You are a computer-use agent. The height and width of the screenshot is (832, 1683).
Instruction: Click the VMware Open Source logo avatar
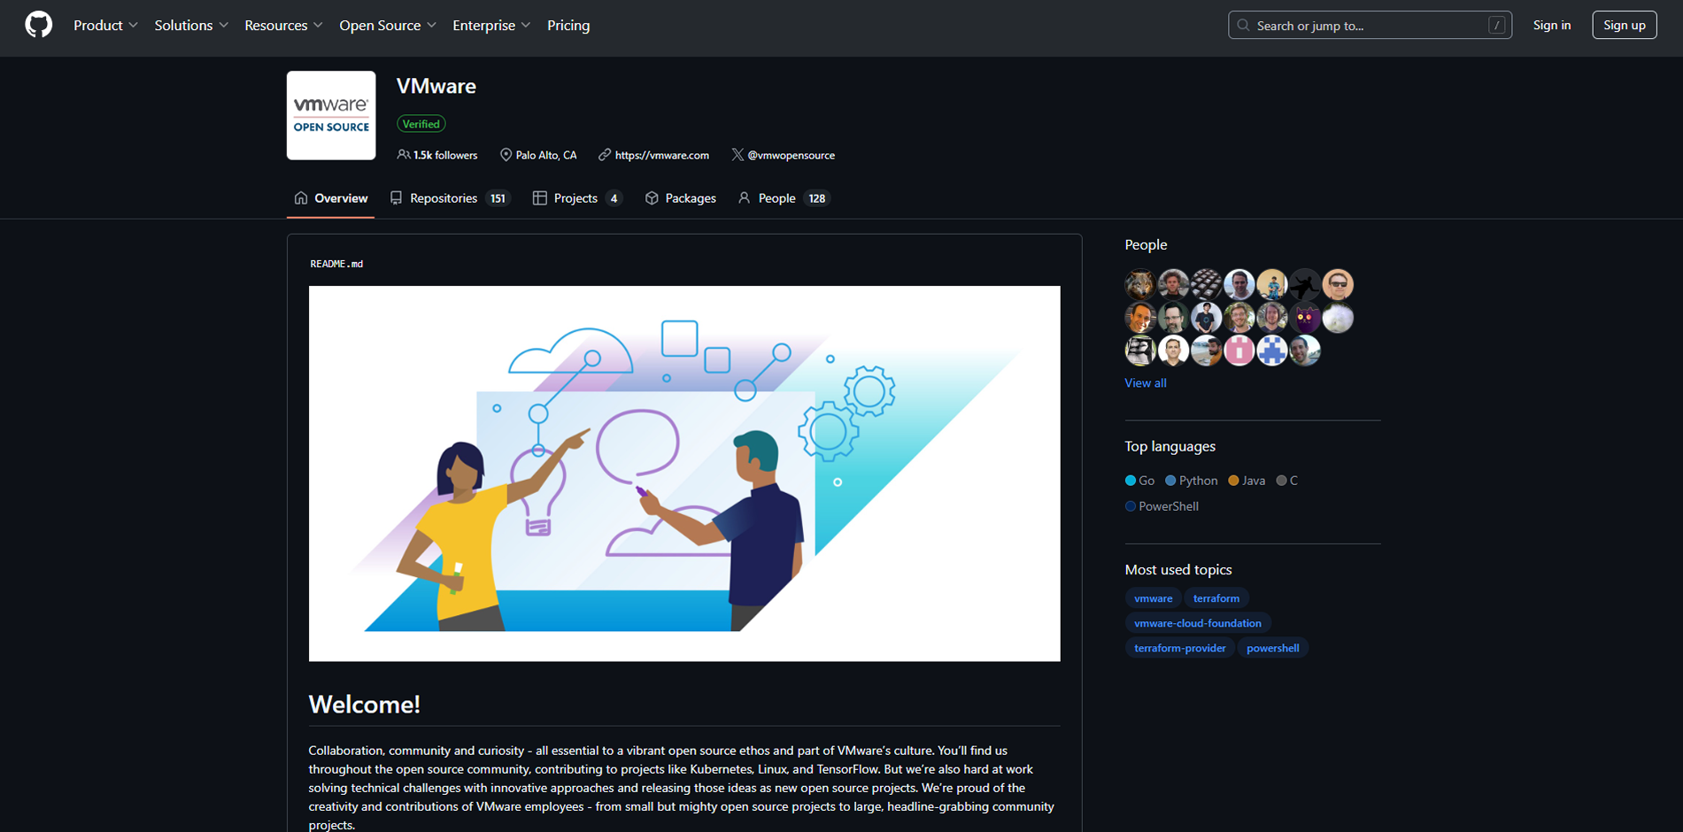[x=331, y=115]
